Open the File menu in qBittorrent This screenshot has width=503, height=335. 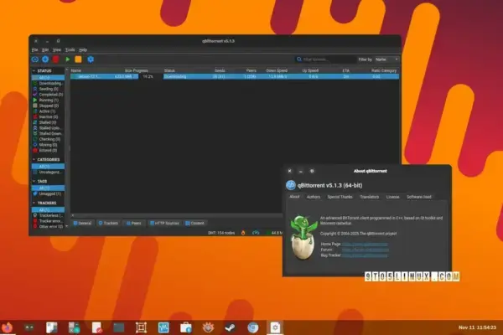(34, 50)
